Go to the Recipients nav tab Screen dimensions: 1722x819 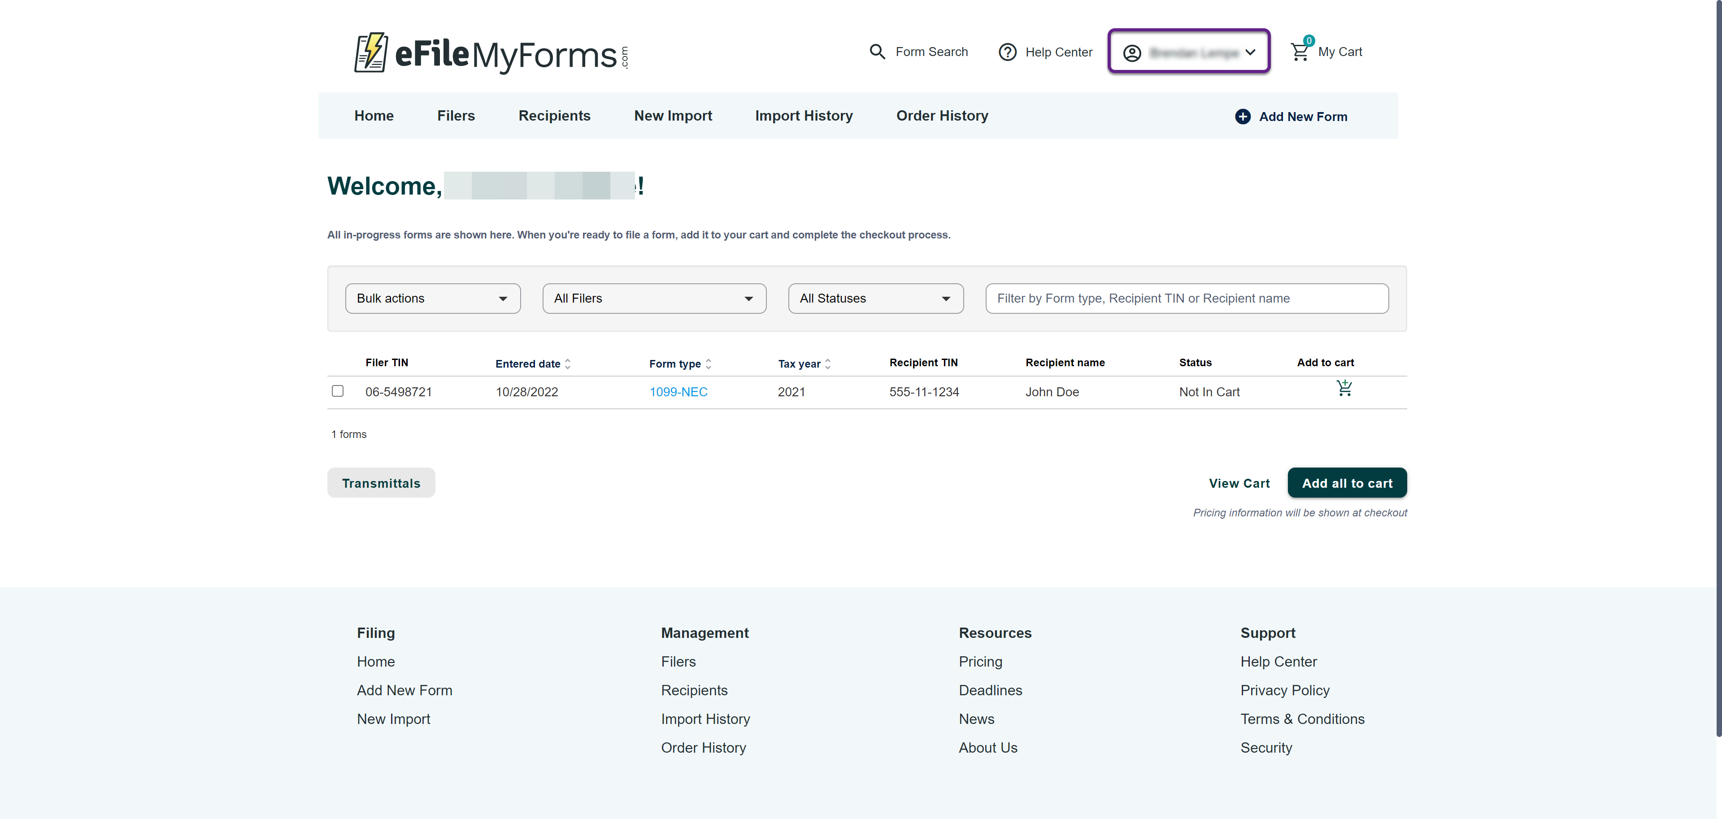554,116
